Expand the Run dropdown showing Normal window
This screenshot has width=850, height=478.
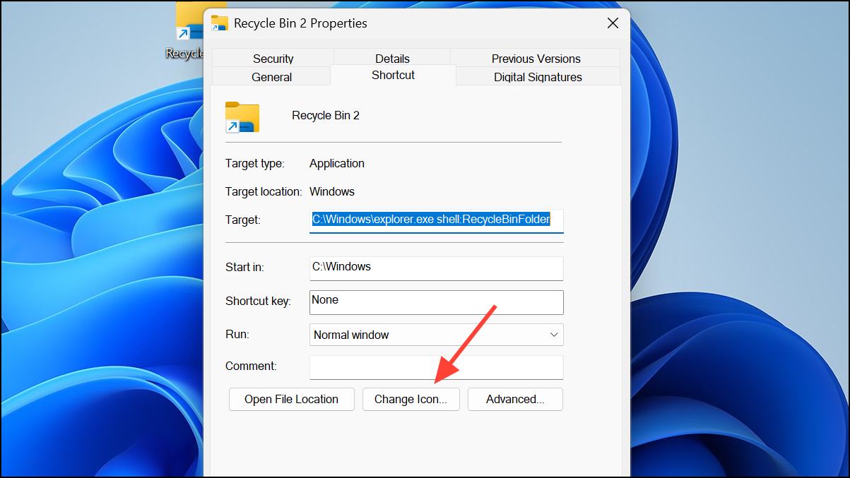437,335
